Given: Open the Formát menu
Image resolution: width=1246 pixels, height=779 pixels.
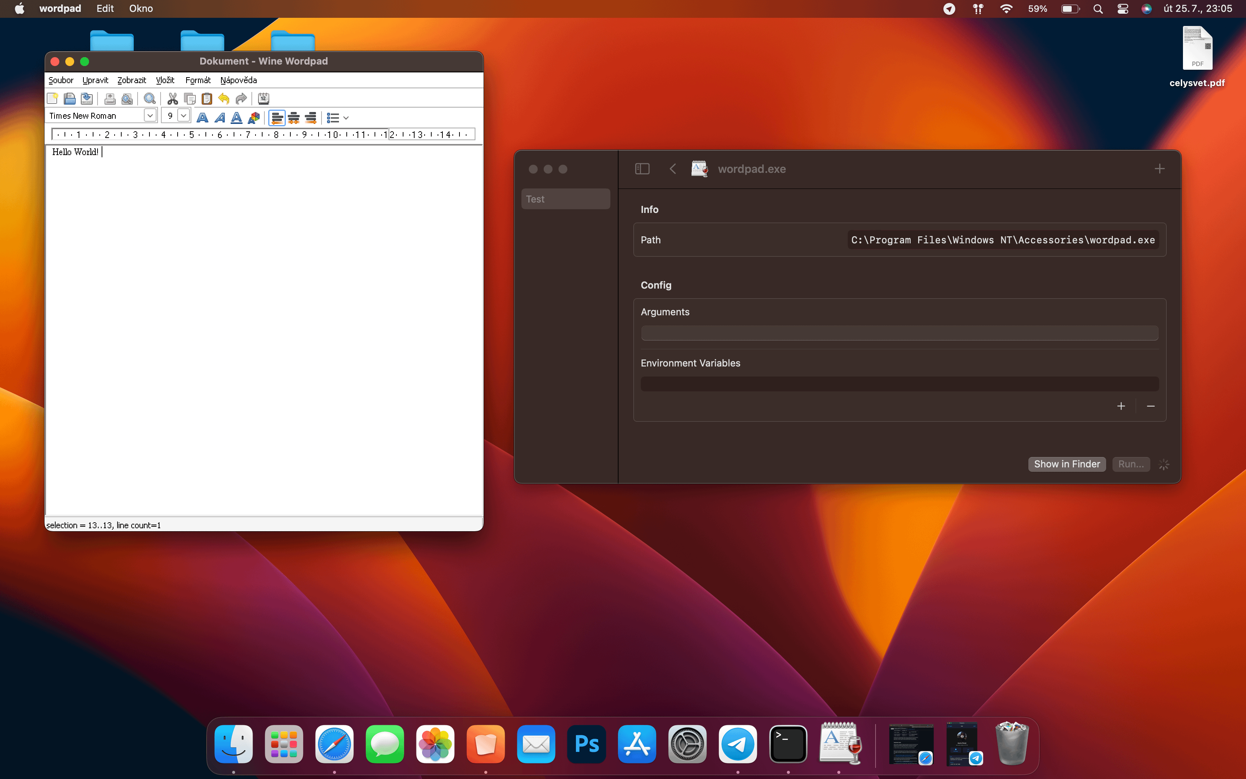Looking at the screenshot, I should pos(198,80).
